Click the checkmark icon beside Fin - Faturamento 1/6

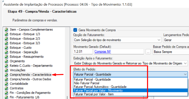point(6,97)
